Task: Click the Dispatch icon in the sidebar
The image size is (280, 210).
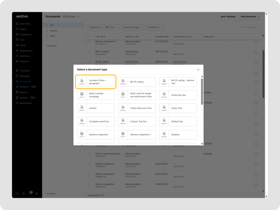Action: pyautogui.click(x=17, y=61)
